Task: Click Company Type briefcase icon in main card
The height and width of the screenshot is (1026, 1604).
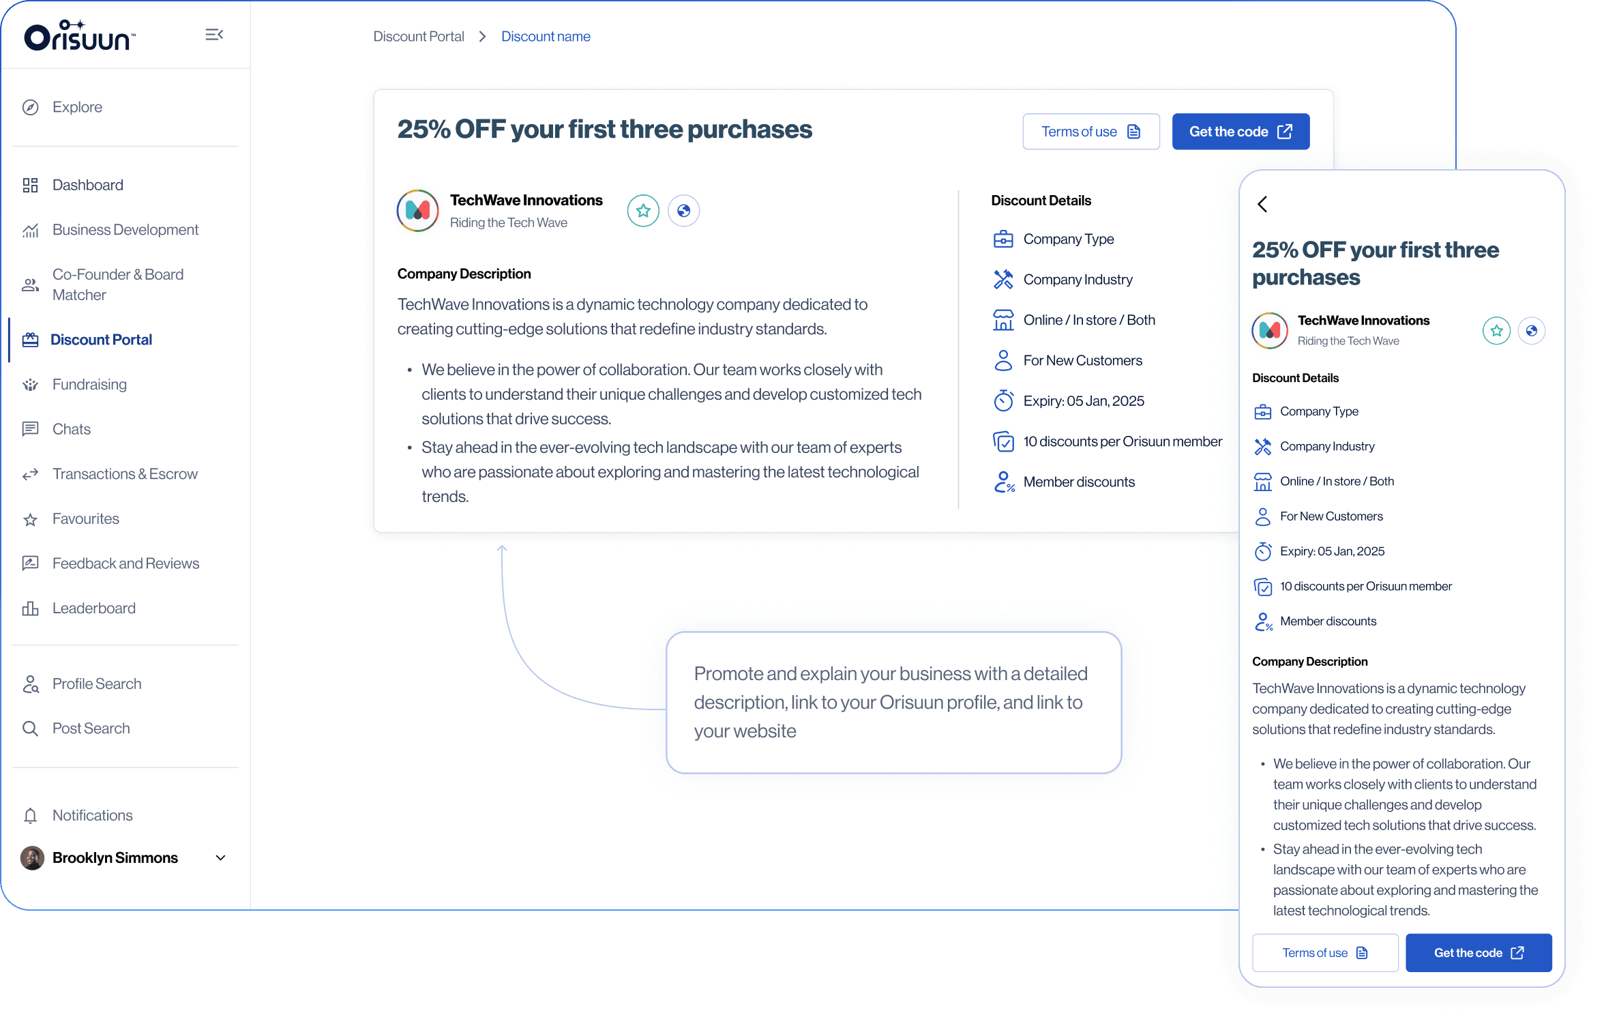Action: pos(1003,239)
